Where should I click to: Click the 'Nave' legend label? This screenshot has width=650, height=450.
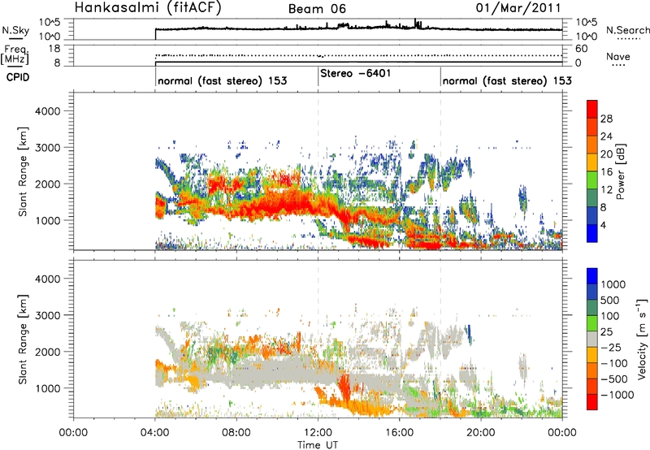(x=618, y=56)
